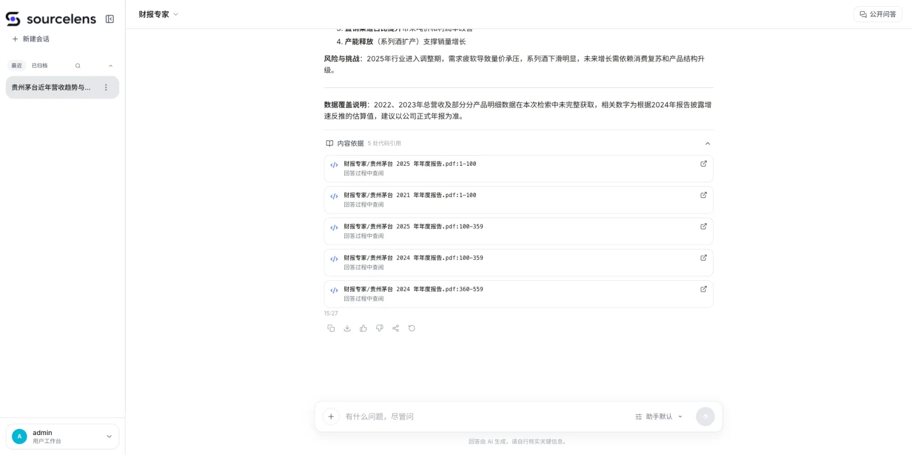
Task: Select reference text 贵州茅台 2024 年年度报告.pdf:100-359
Action: pyautogui.click(x=413, y=258)
